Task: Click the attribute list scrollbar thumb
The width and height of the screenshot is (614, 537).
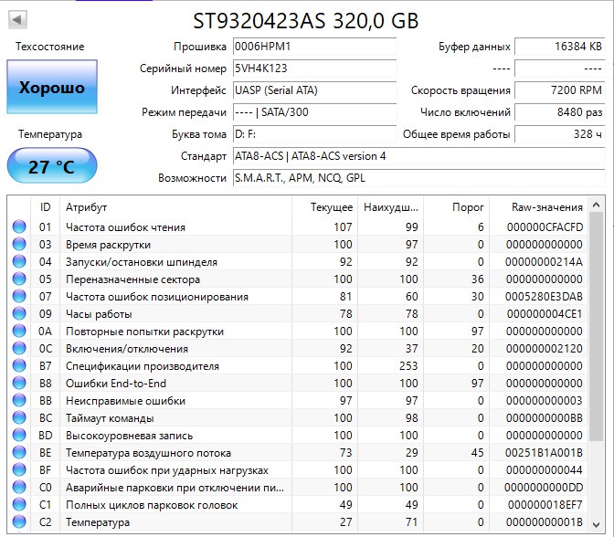Action: pos(596,326)
